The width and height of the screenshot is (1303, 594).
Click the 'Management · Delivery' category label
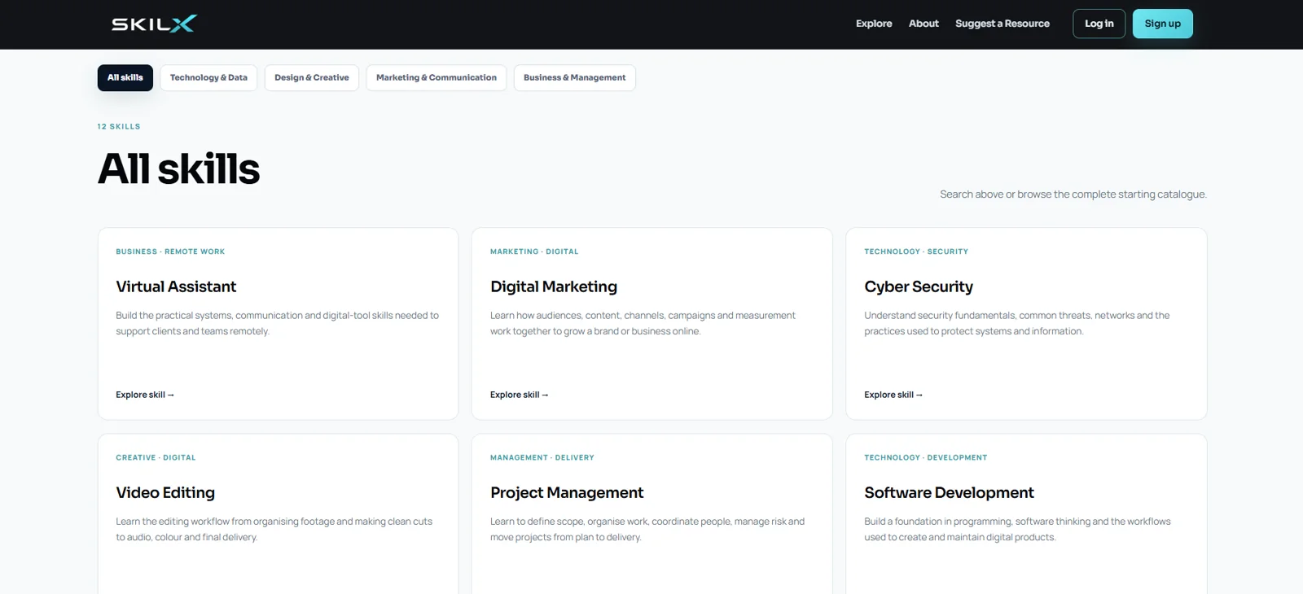pyautogui.click(x=542, y=457)
